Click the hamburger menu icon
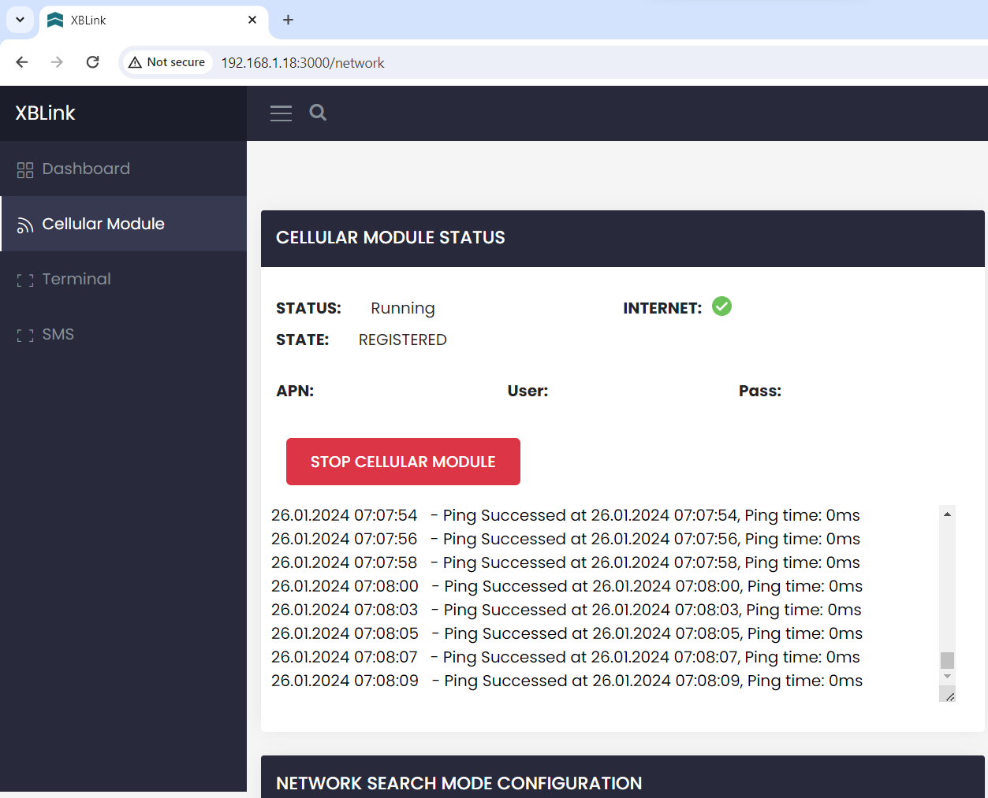The height and width of the screenshot is (798, 988). point(281,113)
